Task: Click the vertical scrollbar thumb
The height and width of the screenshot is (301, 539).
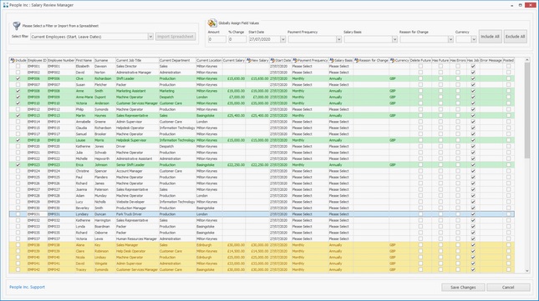Action: coord(527,110)
